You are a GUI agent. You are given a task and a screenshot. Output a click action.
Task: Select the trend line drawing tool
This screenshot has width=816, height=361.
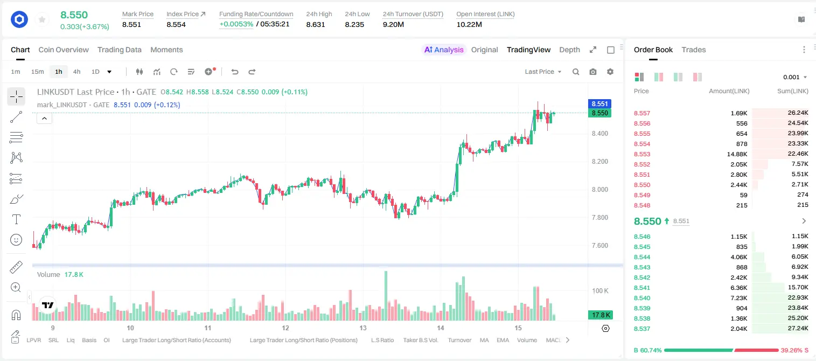click(16, 117)
